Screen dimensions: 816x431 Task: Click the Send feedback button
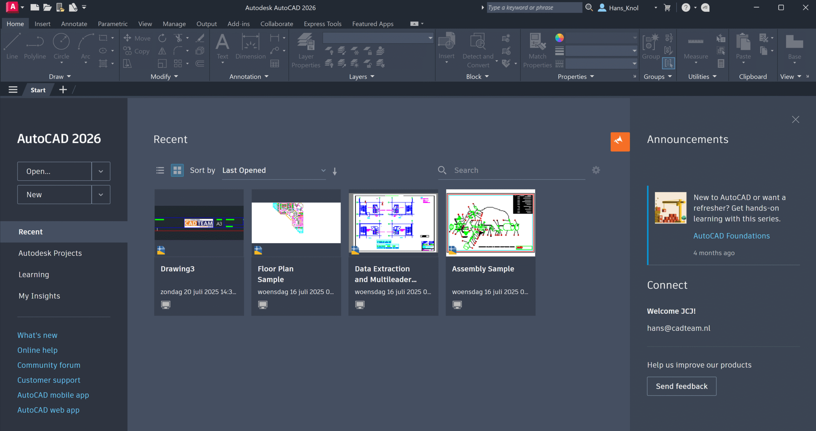tap(681, 386)
